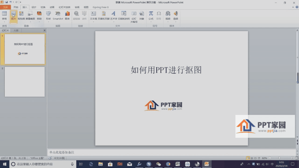Minimize the ribbon with caret icon

293,7
